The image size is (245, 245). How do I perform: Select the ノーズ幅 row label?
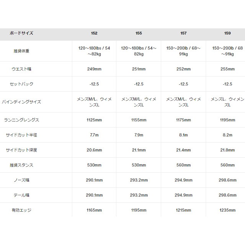coord(21,180)
